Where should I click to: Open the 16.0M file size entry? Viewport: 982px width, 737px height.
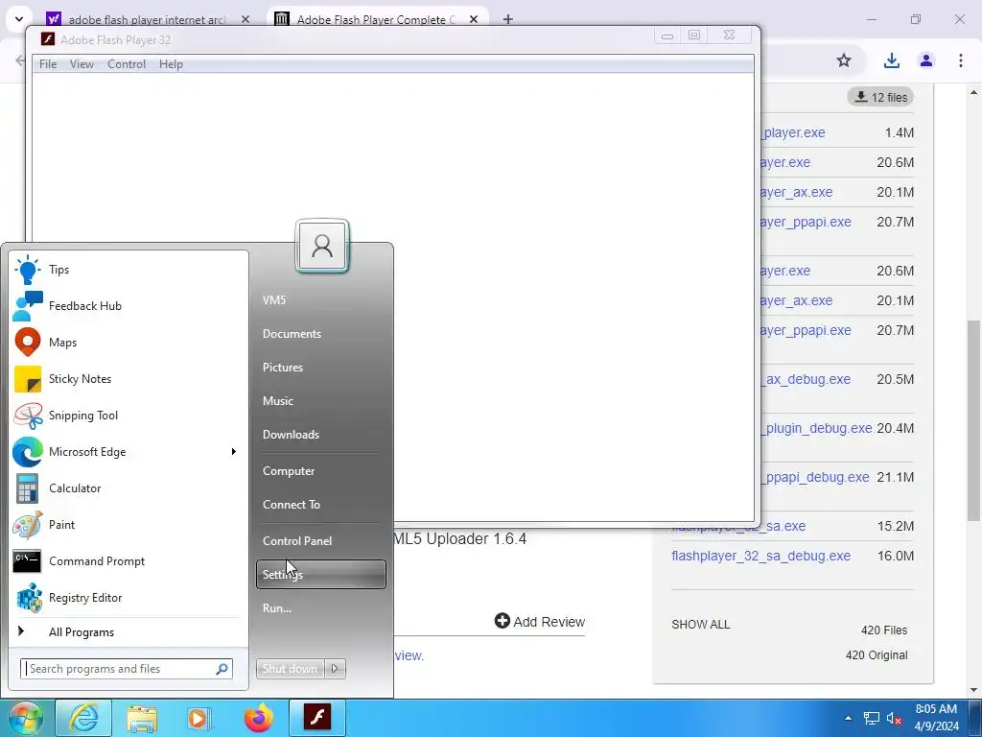(896, 556)
